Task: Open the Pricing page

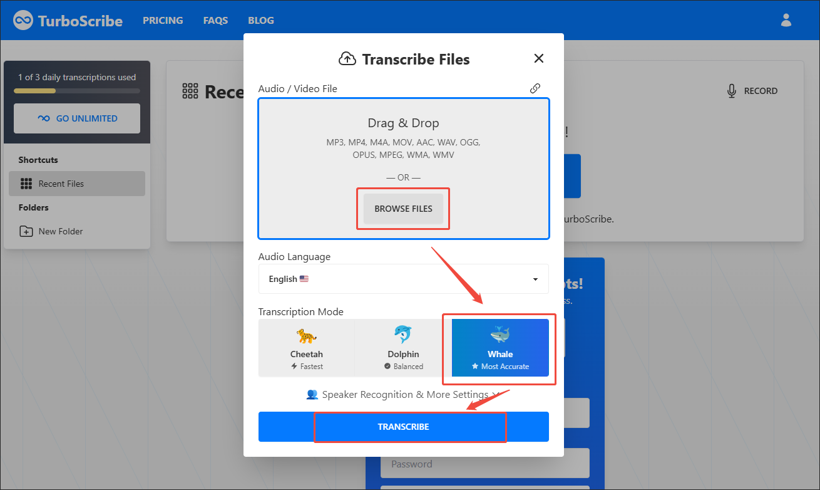Action: [x=163, y=20]
